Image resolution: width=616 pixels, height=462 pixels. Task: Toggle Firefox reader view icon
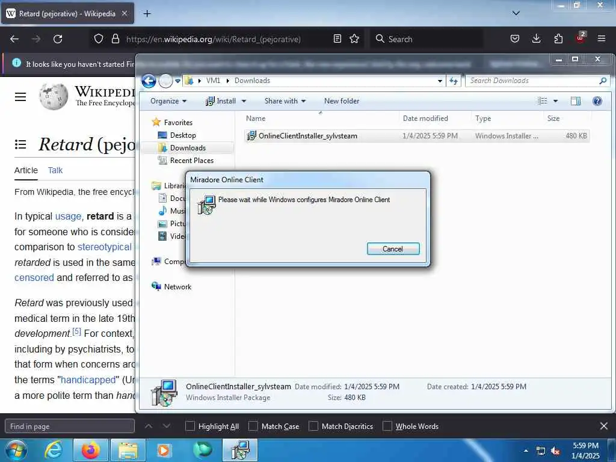click(337, 39)
